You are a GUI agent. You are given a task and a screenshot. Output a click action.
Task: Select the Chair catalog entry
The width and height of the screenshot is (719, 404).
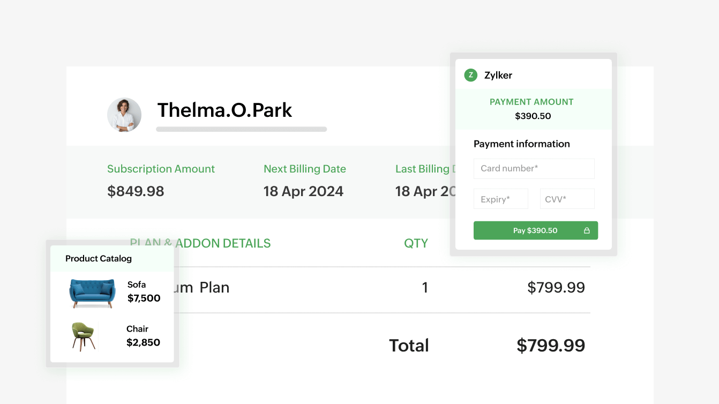coord(111,335)
